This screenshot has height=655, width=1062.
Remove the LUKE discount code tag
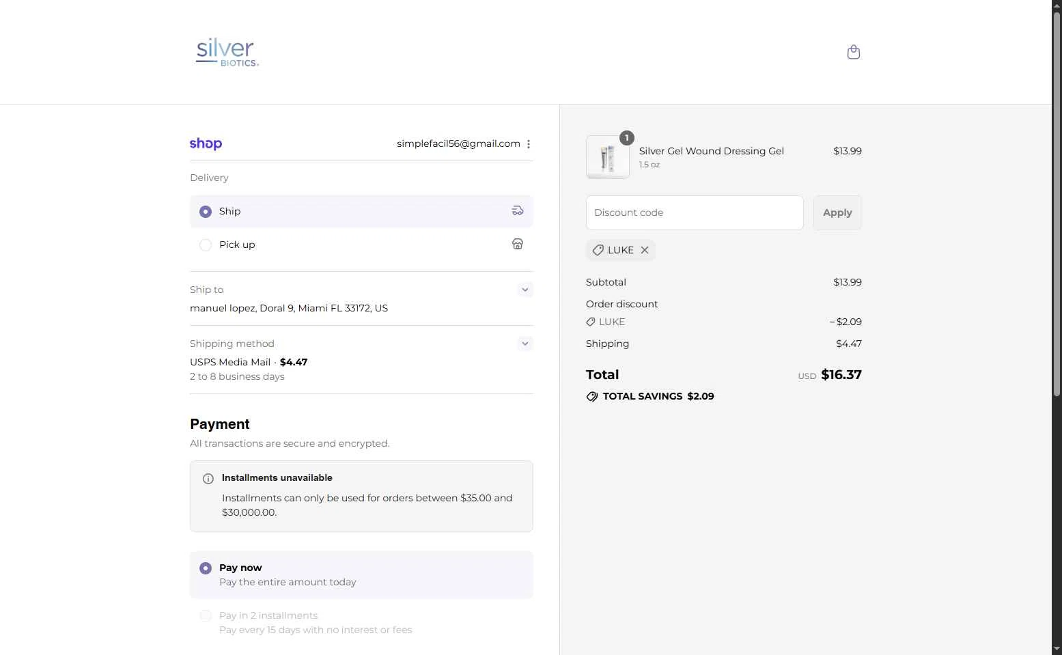(x=644, y=250)
